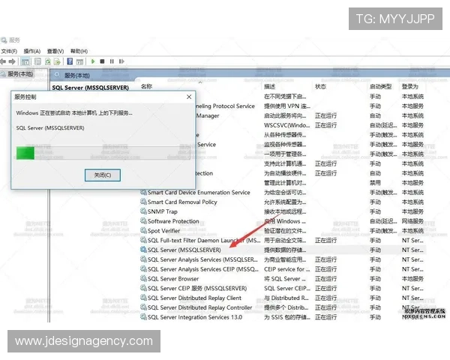Select the SQL Server Browser service name
Image resolution: width=450 pixels, height=360 pixels.
click(173, 279)
